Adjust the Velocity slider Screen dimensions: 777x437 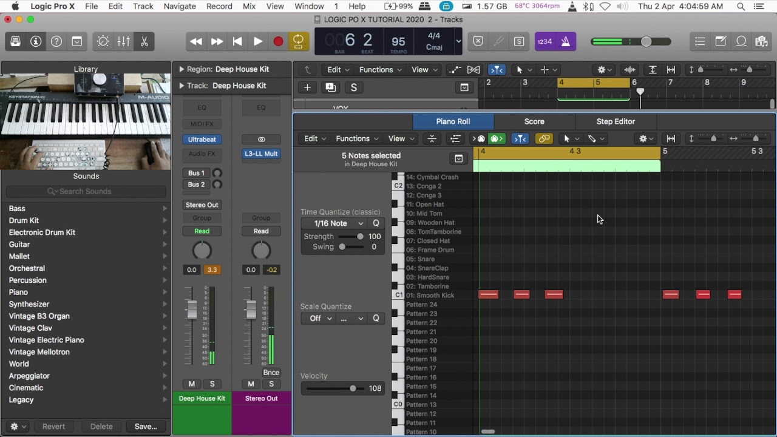tap(353, 388)
